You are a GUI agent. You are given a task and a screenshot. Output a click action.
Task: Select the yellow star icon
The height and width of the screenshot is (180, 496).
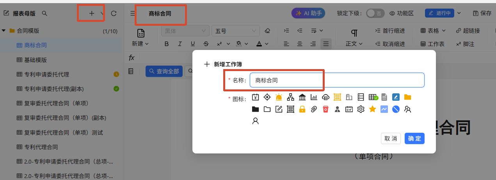click(x=373, y=109)
